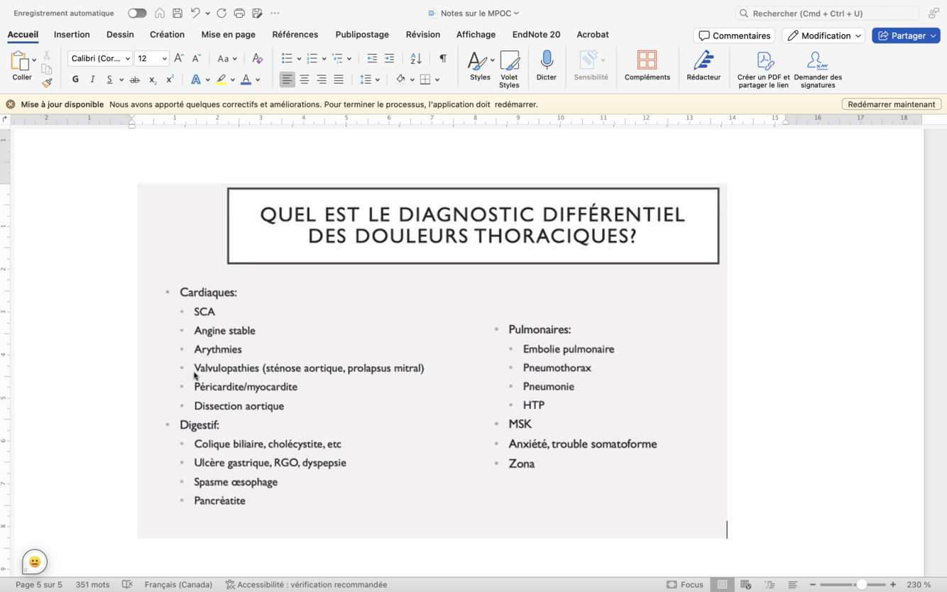
Task: Toggle superscript formatting
Action: [x=170, y=80]
